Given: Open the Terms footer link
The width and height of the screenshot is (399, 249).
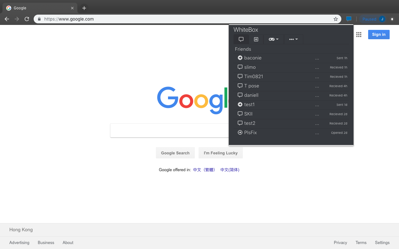Looking at the screenshot, I should [x=361, y=243].
